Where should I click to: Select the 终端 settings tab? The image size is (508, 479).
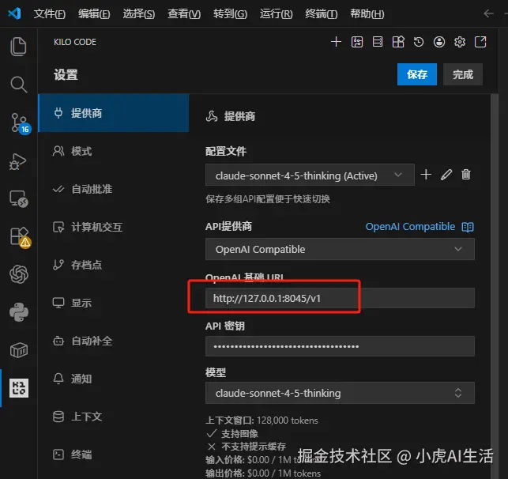point(114,454)
